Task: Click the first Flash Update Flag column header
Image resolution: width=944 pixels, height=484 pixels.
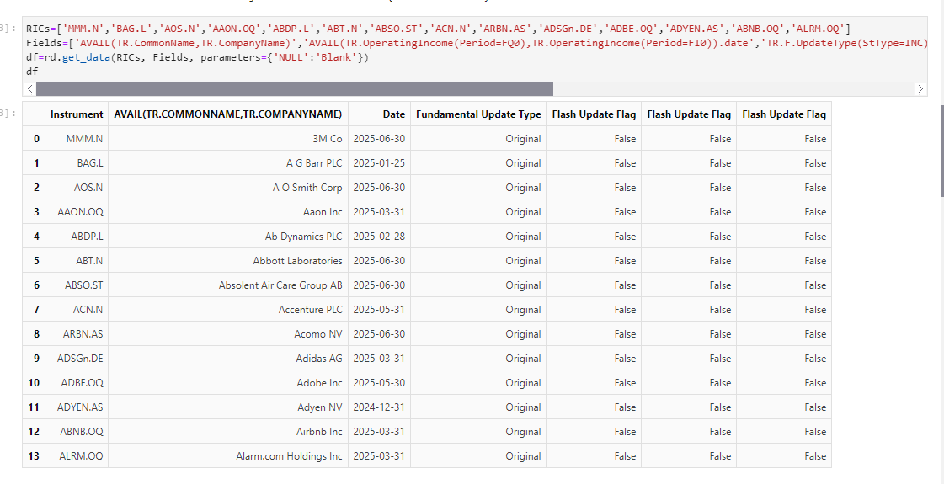Action: click(594, 114)
